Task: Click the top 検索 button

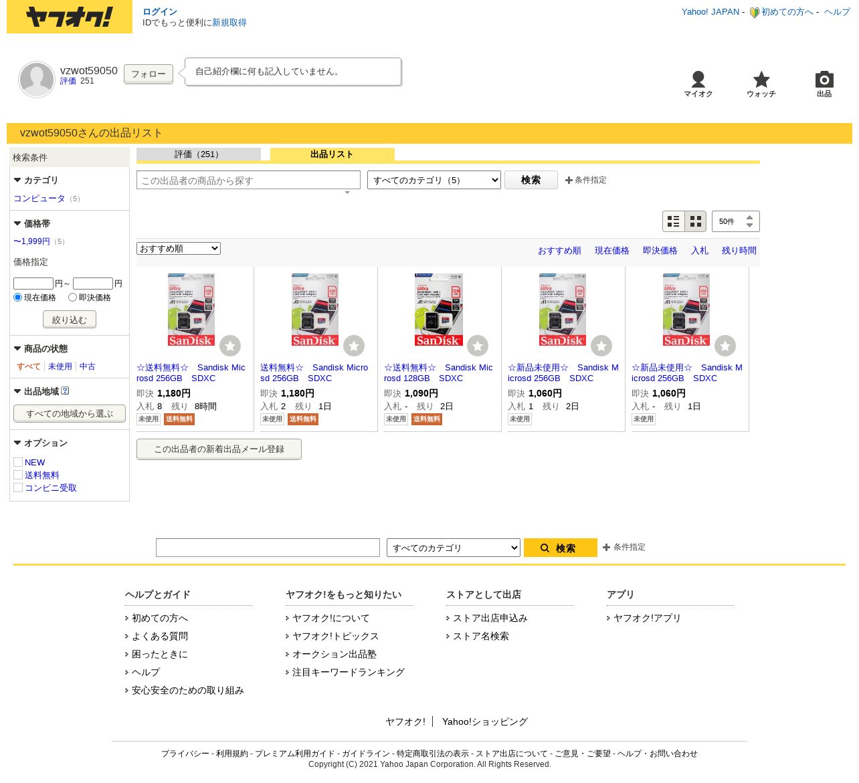Action: click(x=531, y=180)
